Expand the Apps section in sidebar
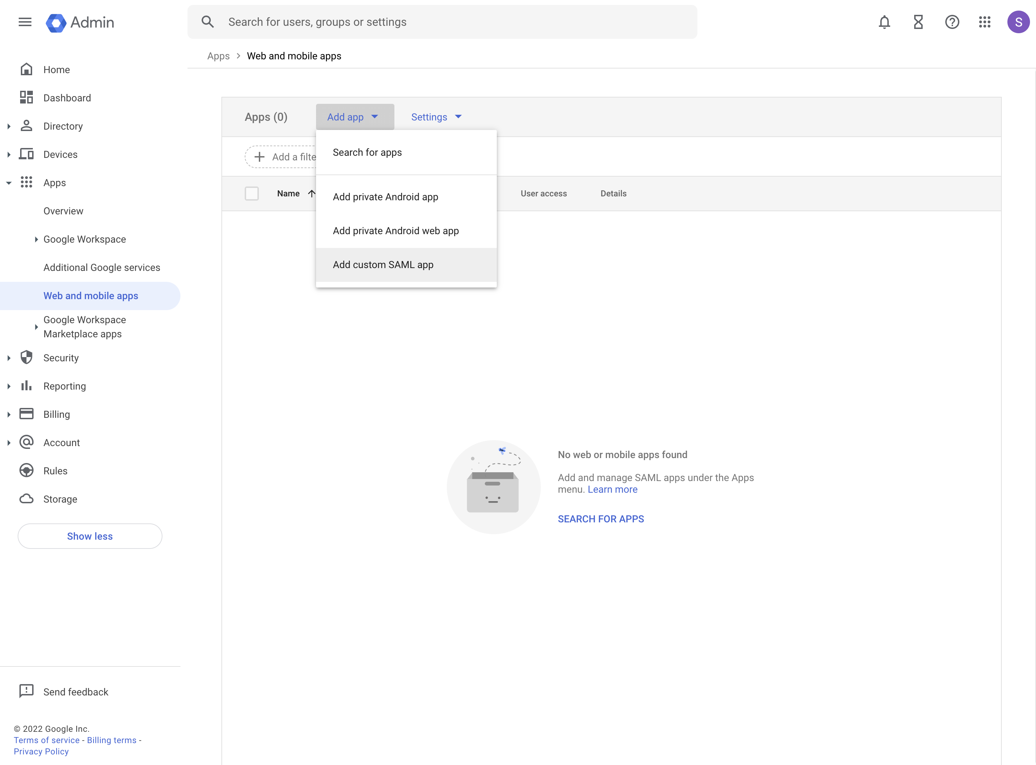 (x=10, y=183)
